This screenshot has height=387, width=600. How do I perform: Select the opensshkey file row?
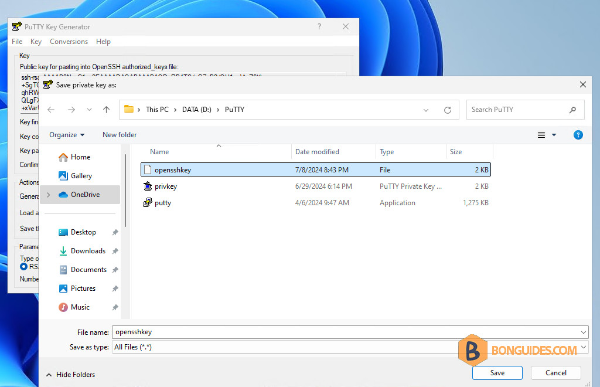click(x=316, y=169)
